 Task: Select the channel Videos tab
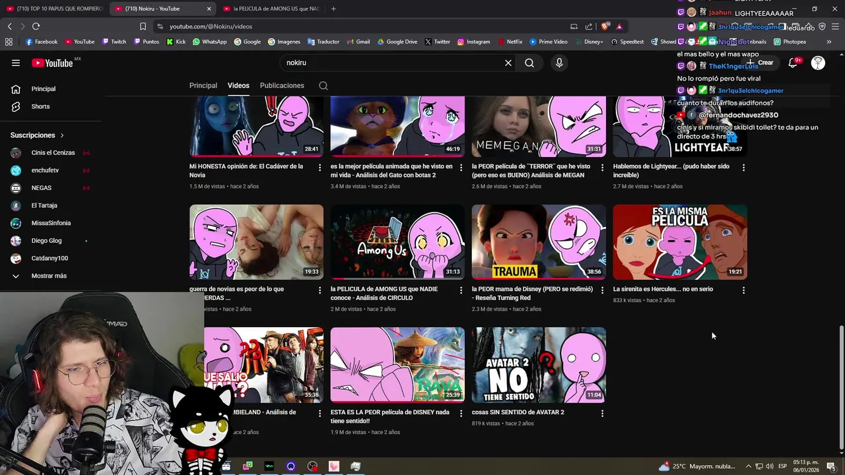[238, 86]
